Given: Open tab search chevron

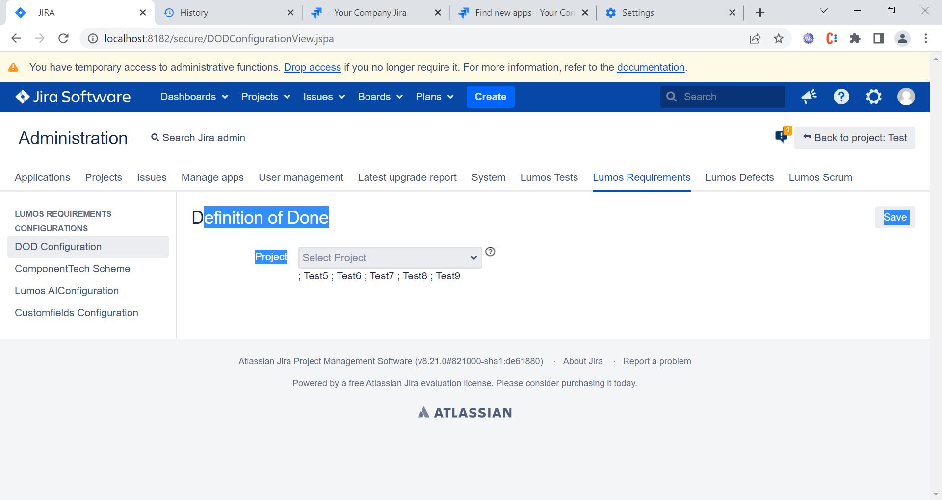Looking at the screenshot, I should (x=824, y=11).
